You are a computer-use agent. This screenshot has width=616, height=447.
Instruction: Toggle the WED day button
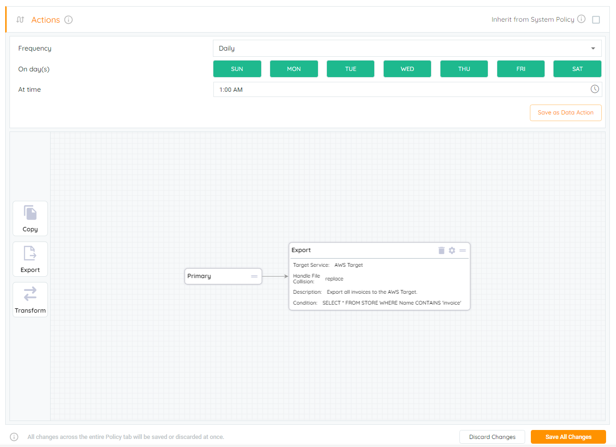tap(407, 69)
